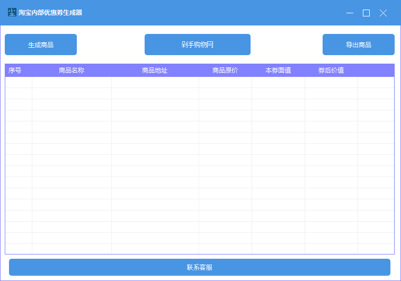The image size is (401, 281).
Task: Click the app icon in title bar
Action: (x=12, y=12)
